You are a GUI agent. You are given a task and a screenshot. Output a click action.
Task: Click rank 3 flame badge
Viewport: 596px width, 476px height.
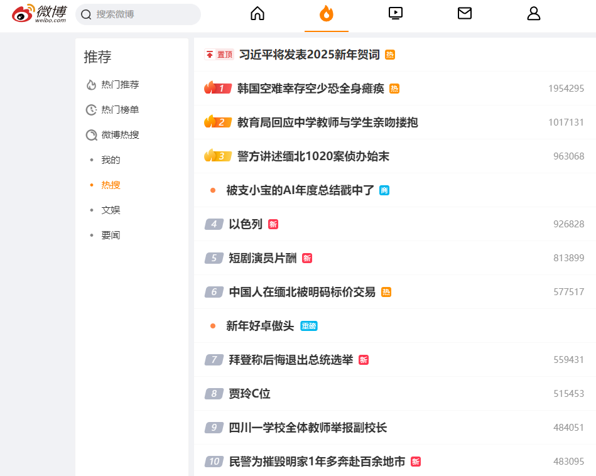point(218,156)
